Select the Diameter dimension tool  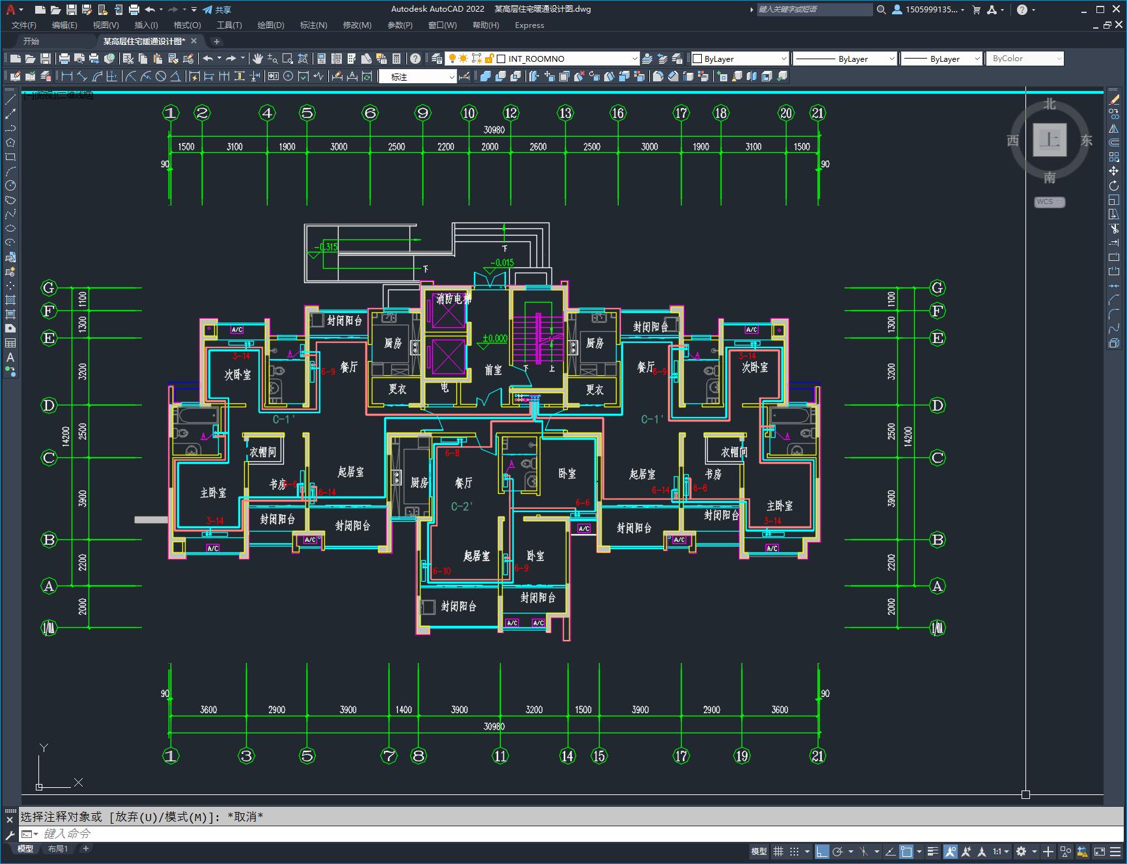tap(161, 76)
